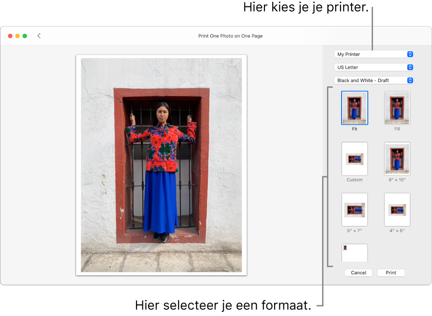This screenshot has width=432, height=316.
Task: Minimize the window with the yellow button
Action: 17,36
